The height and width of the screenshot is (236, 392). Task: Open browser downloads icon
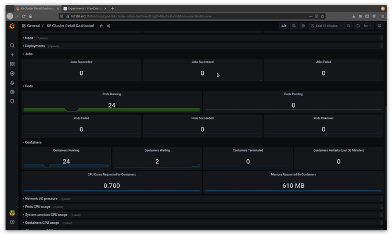pyautogui.click(x=354, y=16)
